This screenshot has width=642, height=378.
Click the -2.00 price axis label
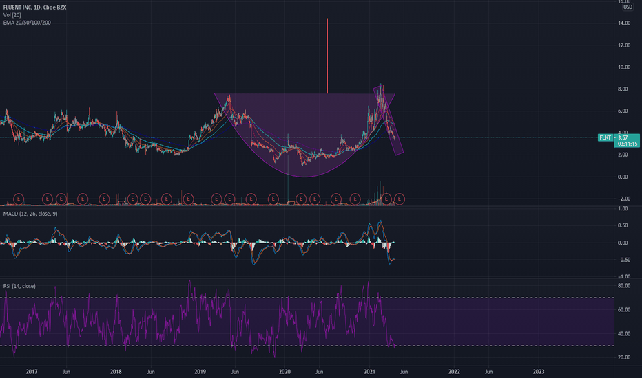[623, 199]
